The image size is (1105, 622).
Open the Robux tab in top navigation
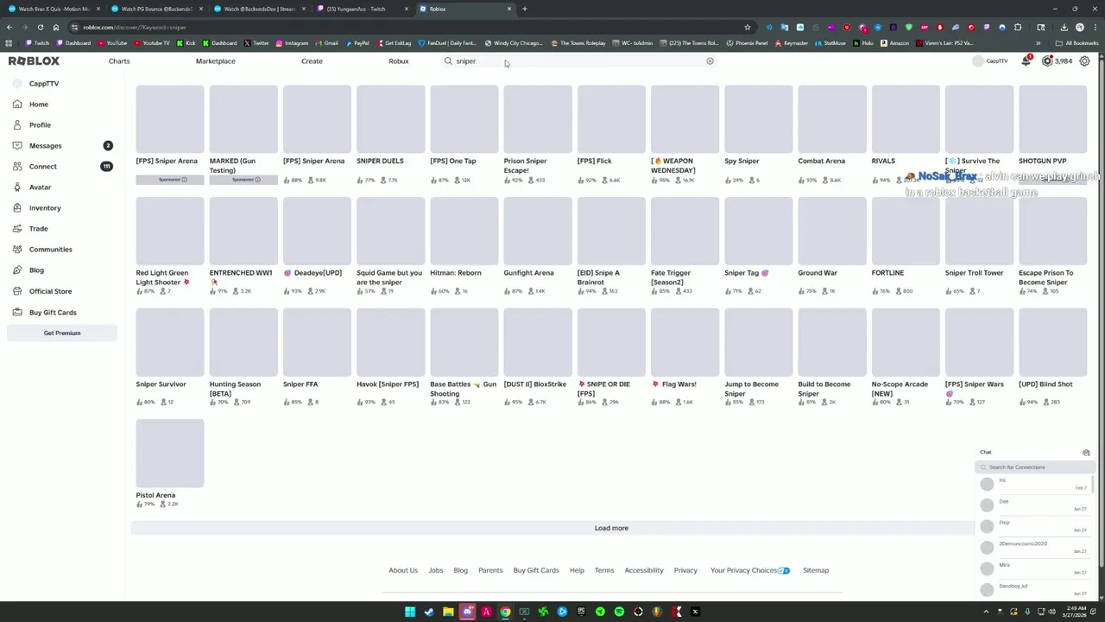[x=398, y=61]
